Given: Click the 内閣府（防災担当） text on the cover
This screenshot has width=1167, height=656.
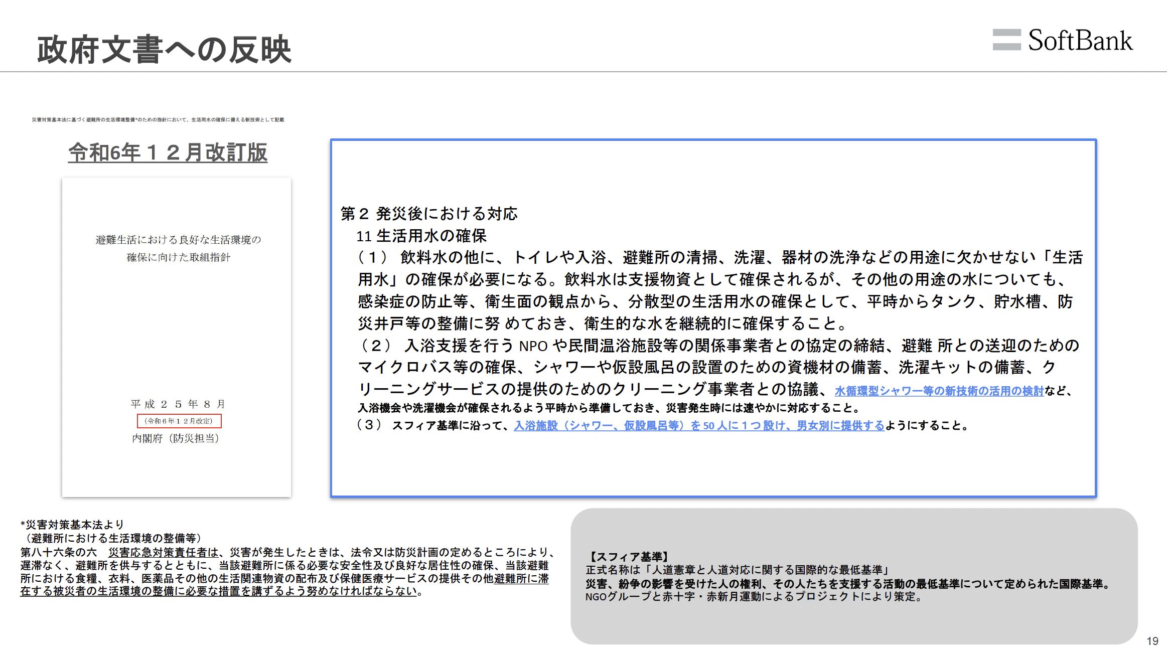Looking at the screenshot, I should tap(176, 438).
